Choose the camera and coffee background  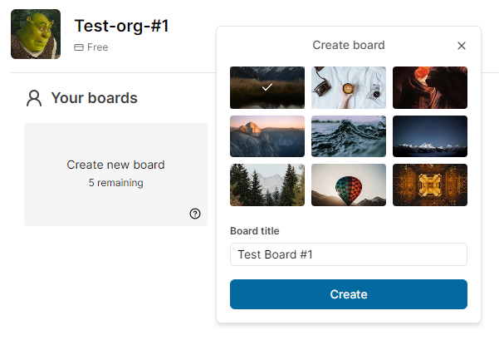click(349, 87)
